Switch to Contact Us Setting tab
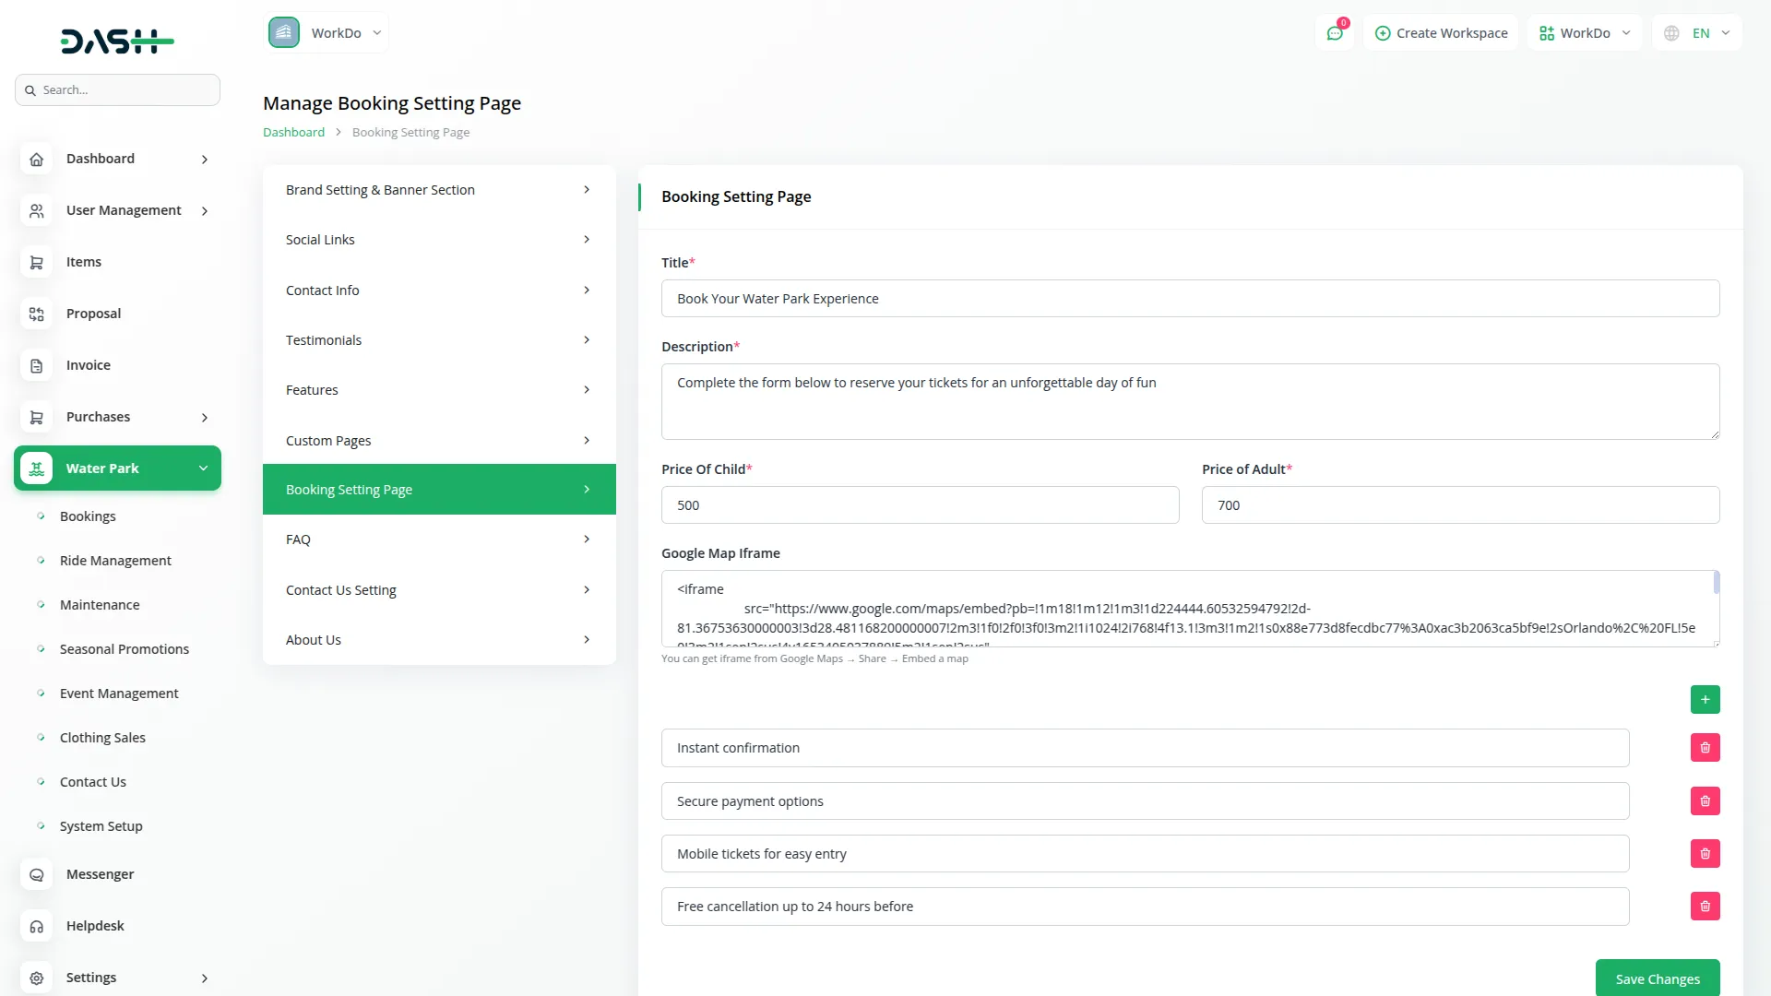The height and width of the screenshot is (996, 1771). click(x=439, y=590)
